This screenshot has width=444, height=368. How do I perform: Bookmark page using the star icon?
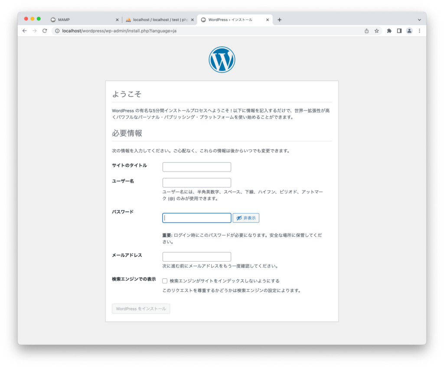point(377,31)
